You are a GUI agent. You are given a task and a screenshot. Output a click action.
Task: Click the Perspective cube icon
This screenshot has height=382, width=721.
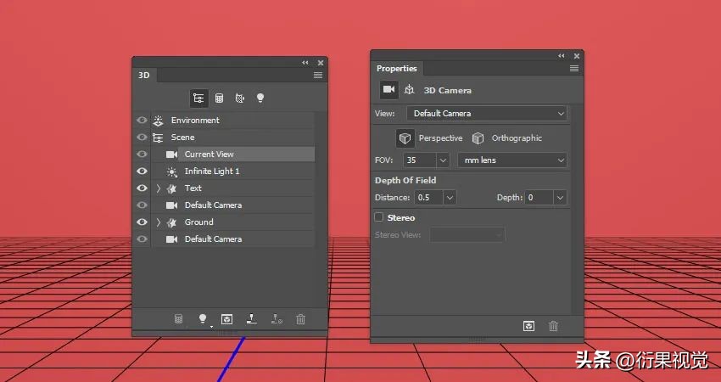tap(405, 138)
